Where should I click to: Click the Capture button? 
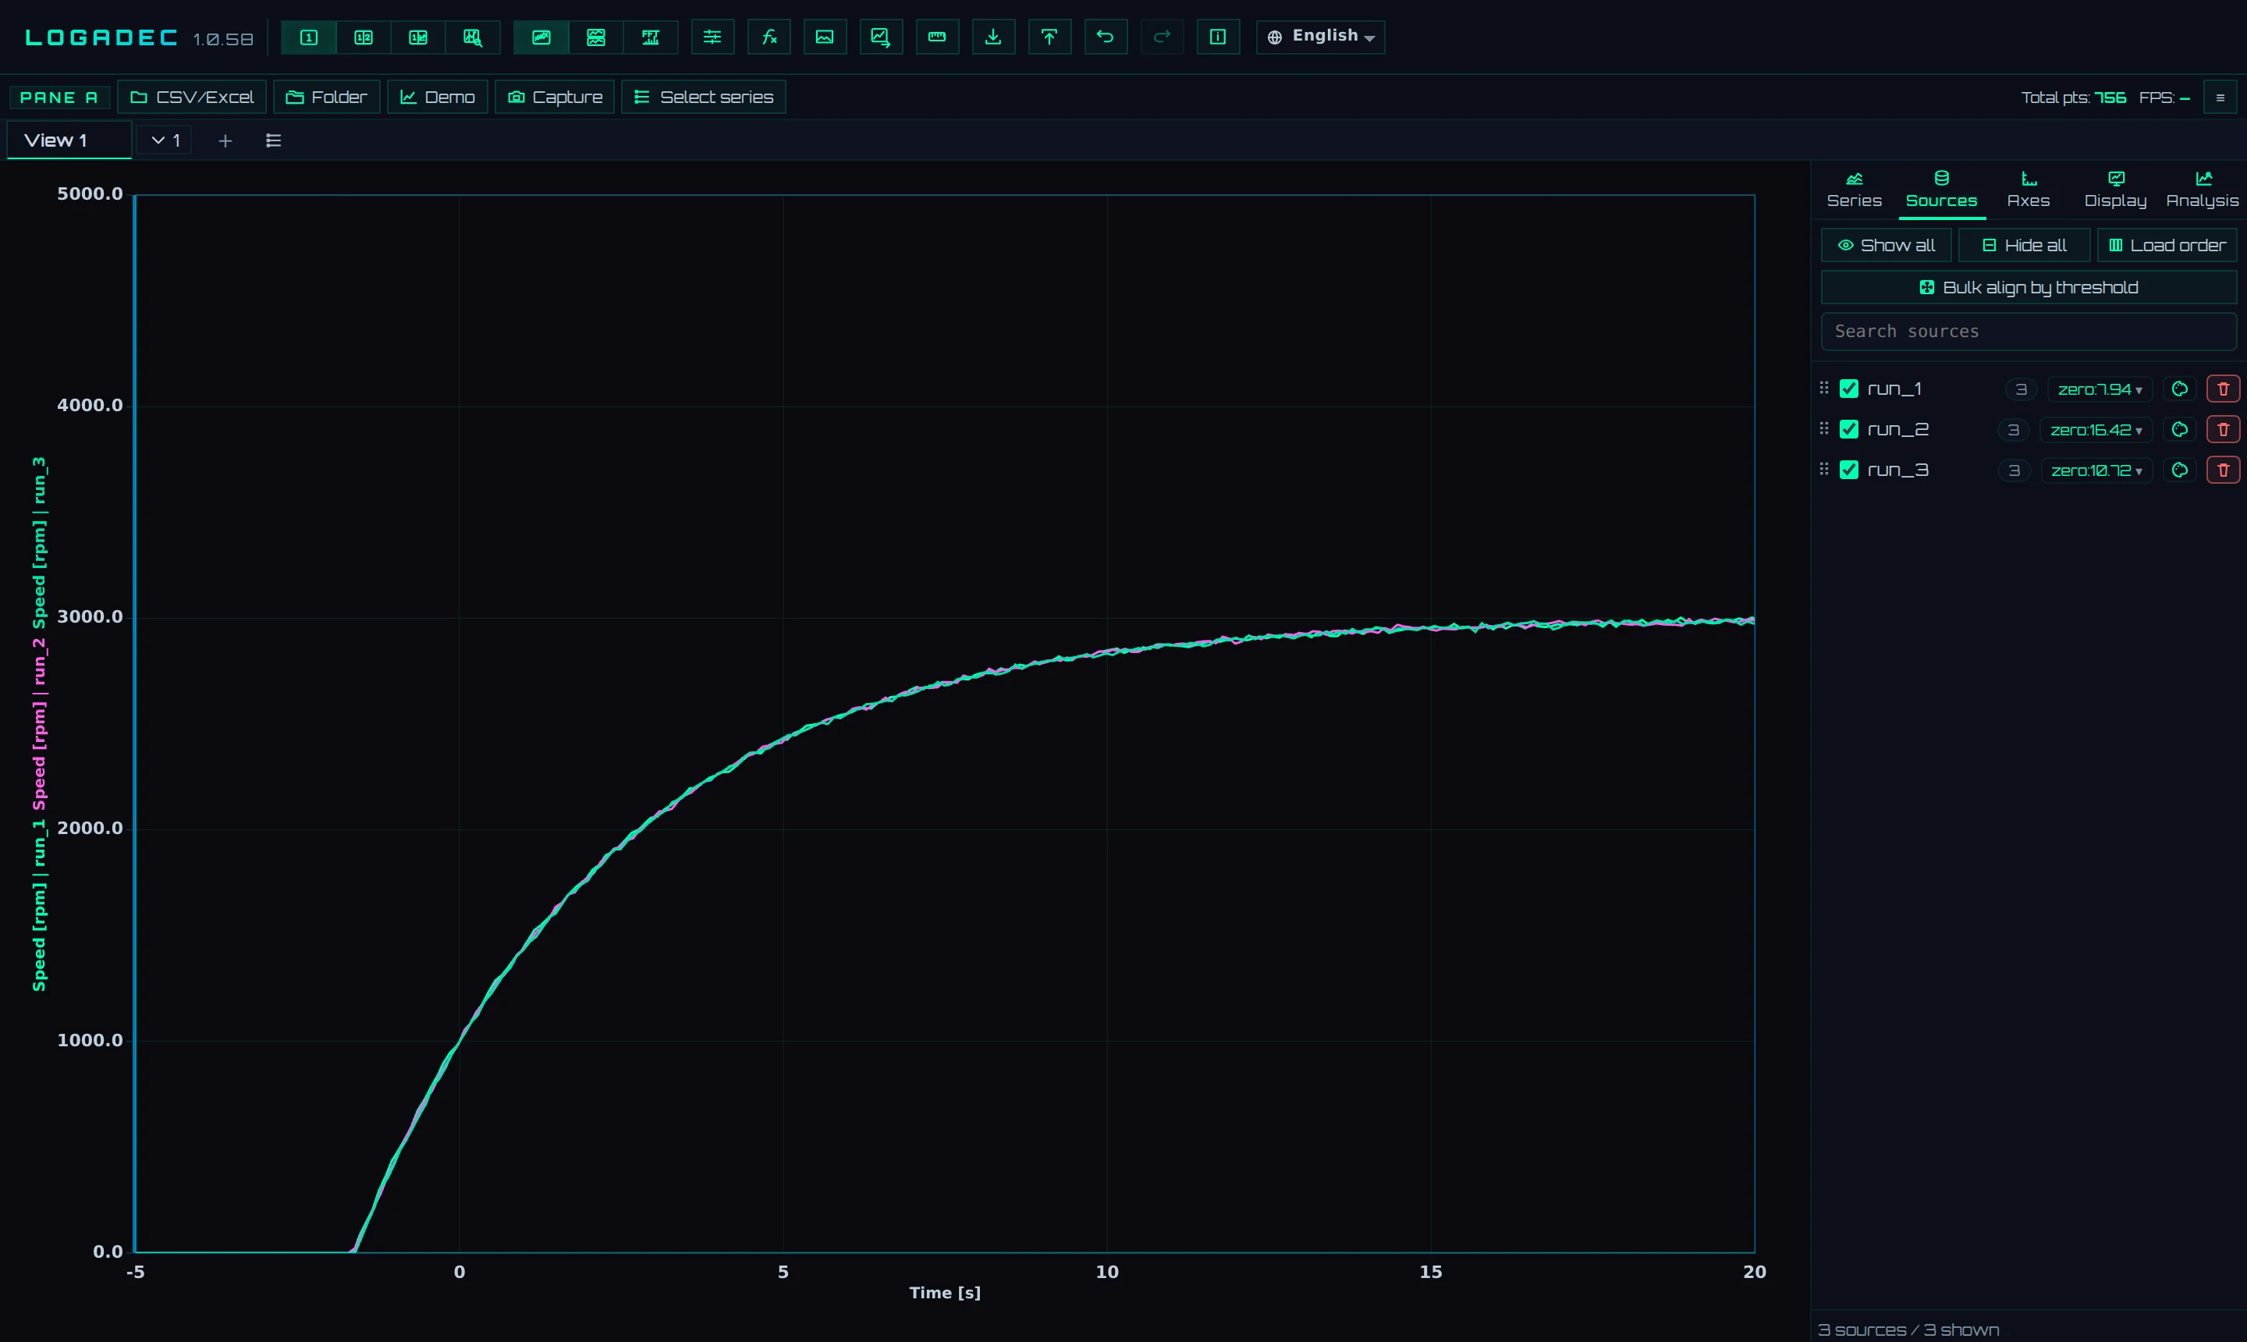coord(554,98)
